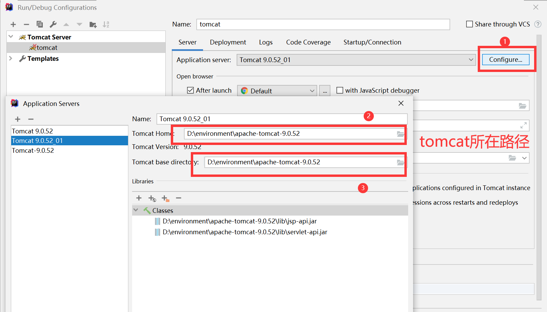Browse Tomcat base directory folder icon

[x=401, y=162]
